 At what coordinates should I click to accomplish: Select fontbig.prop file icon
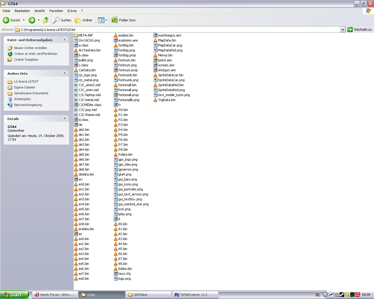(116, 55)
